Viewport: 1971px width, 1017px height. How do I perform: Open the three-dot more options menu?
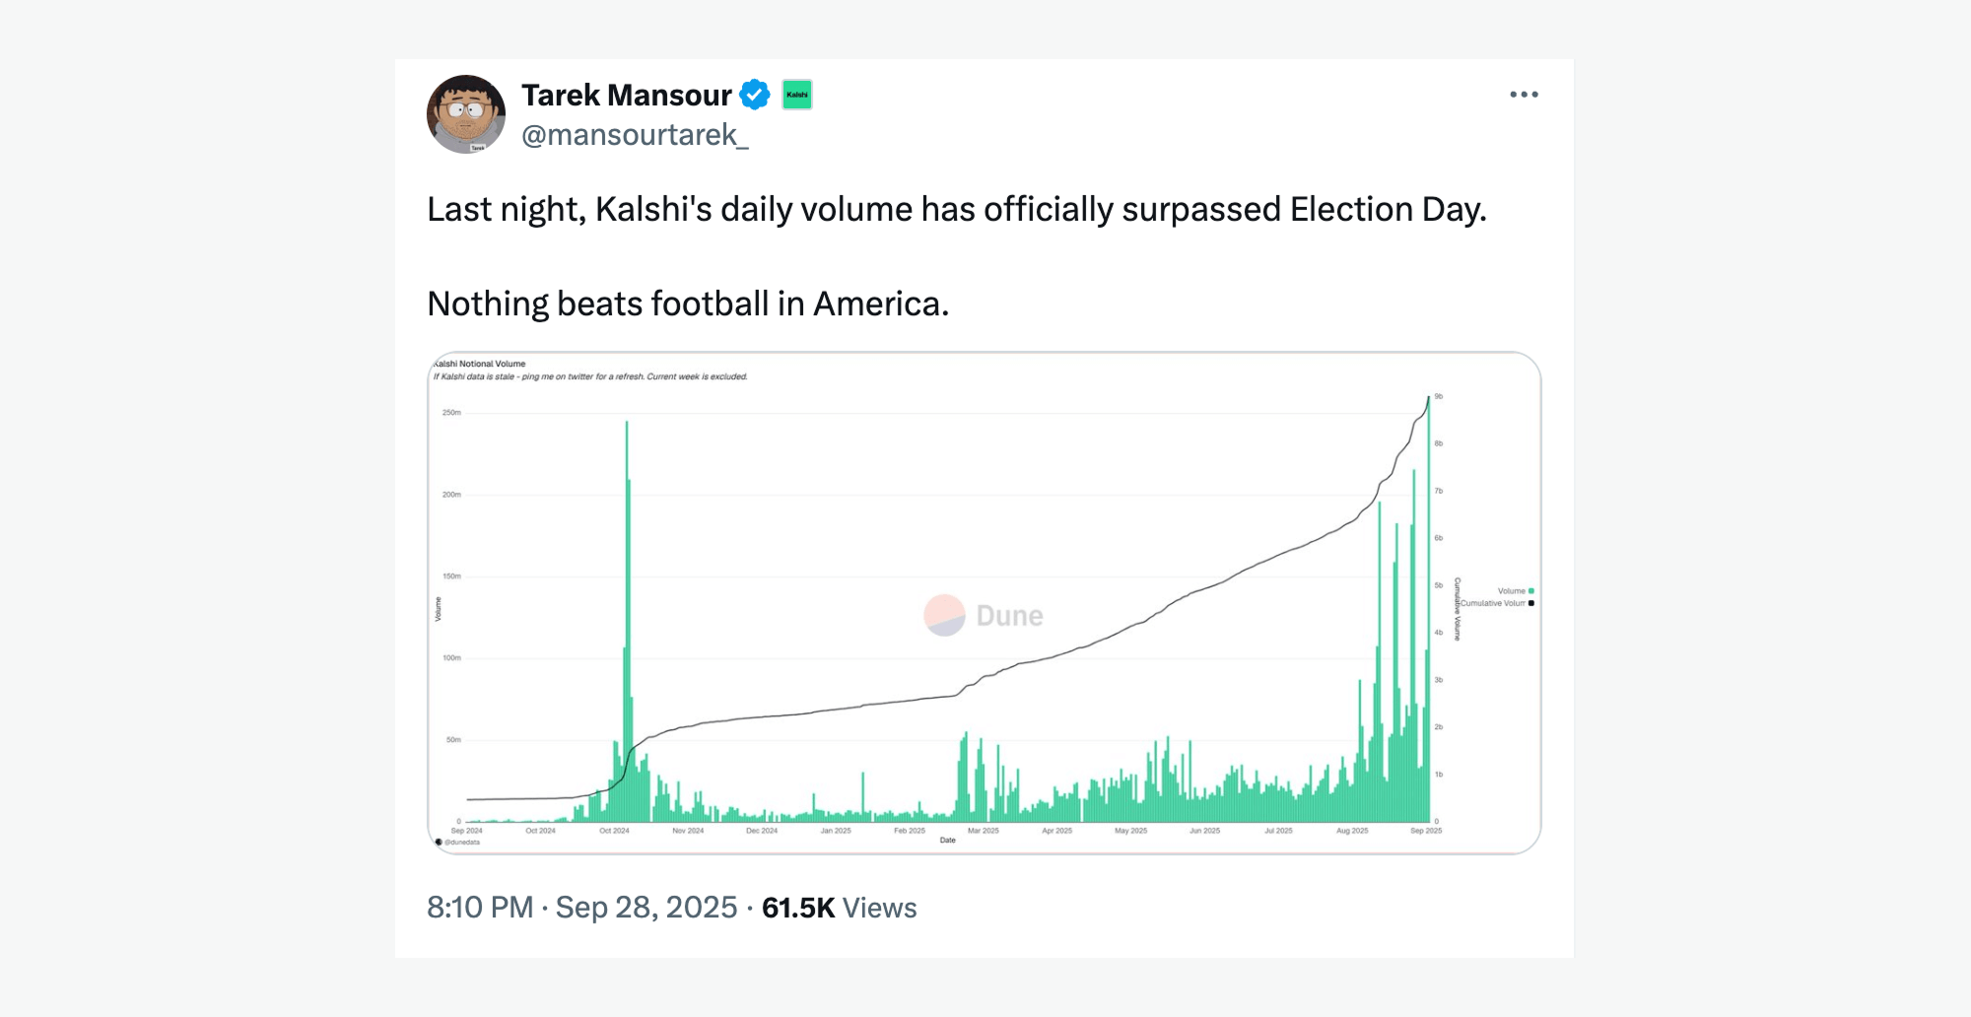1524,95
